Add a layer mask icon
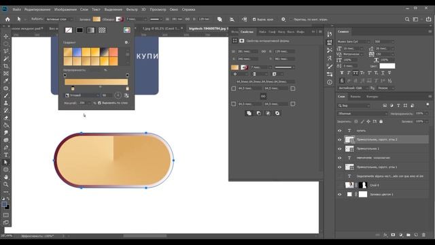This screenshot has width=435, height=245. pyautogui.click(x=393, y=235)
